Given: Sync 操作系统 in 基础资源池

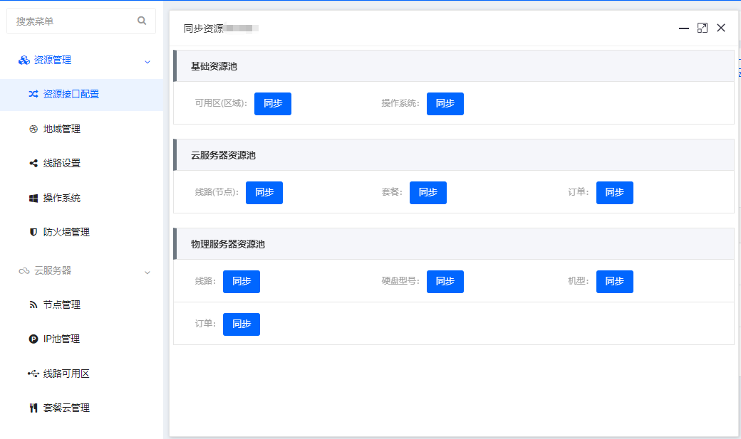Looking at the screenshot, I should (x=445, y=103).
